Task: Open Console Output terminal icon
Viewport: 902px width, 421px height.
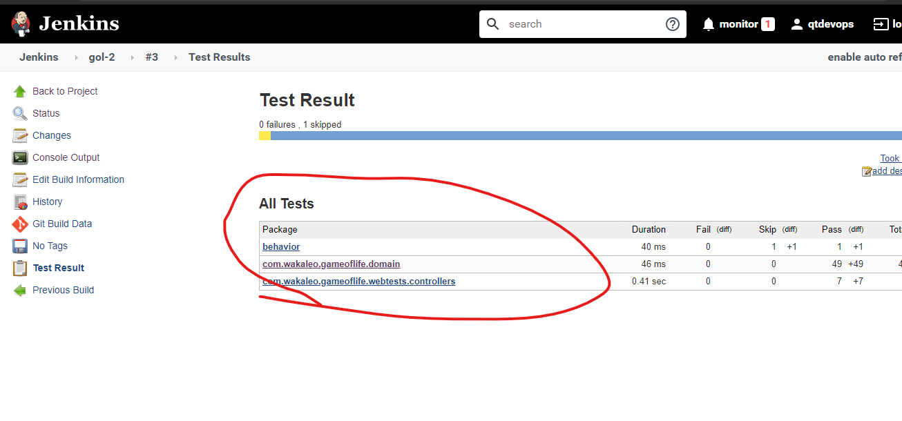Action: point(20,157)
